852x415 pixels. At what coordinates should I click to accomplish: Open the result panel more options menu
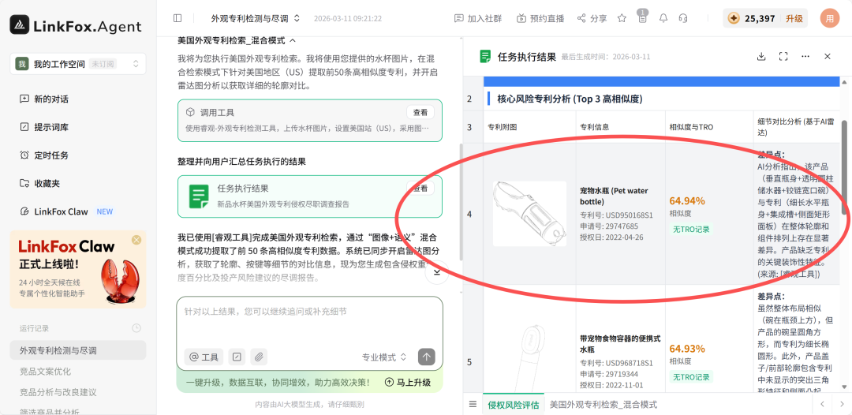(x=805, y=57)
